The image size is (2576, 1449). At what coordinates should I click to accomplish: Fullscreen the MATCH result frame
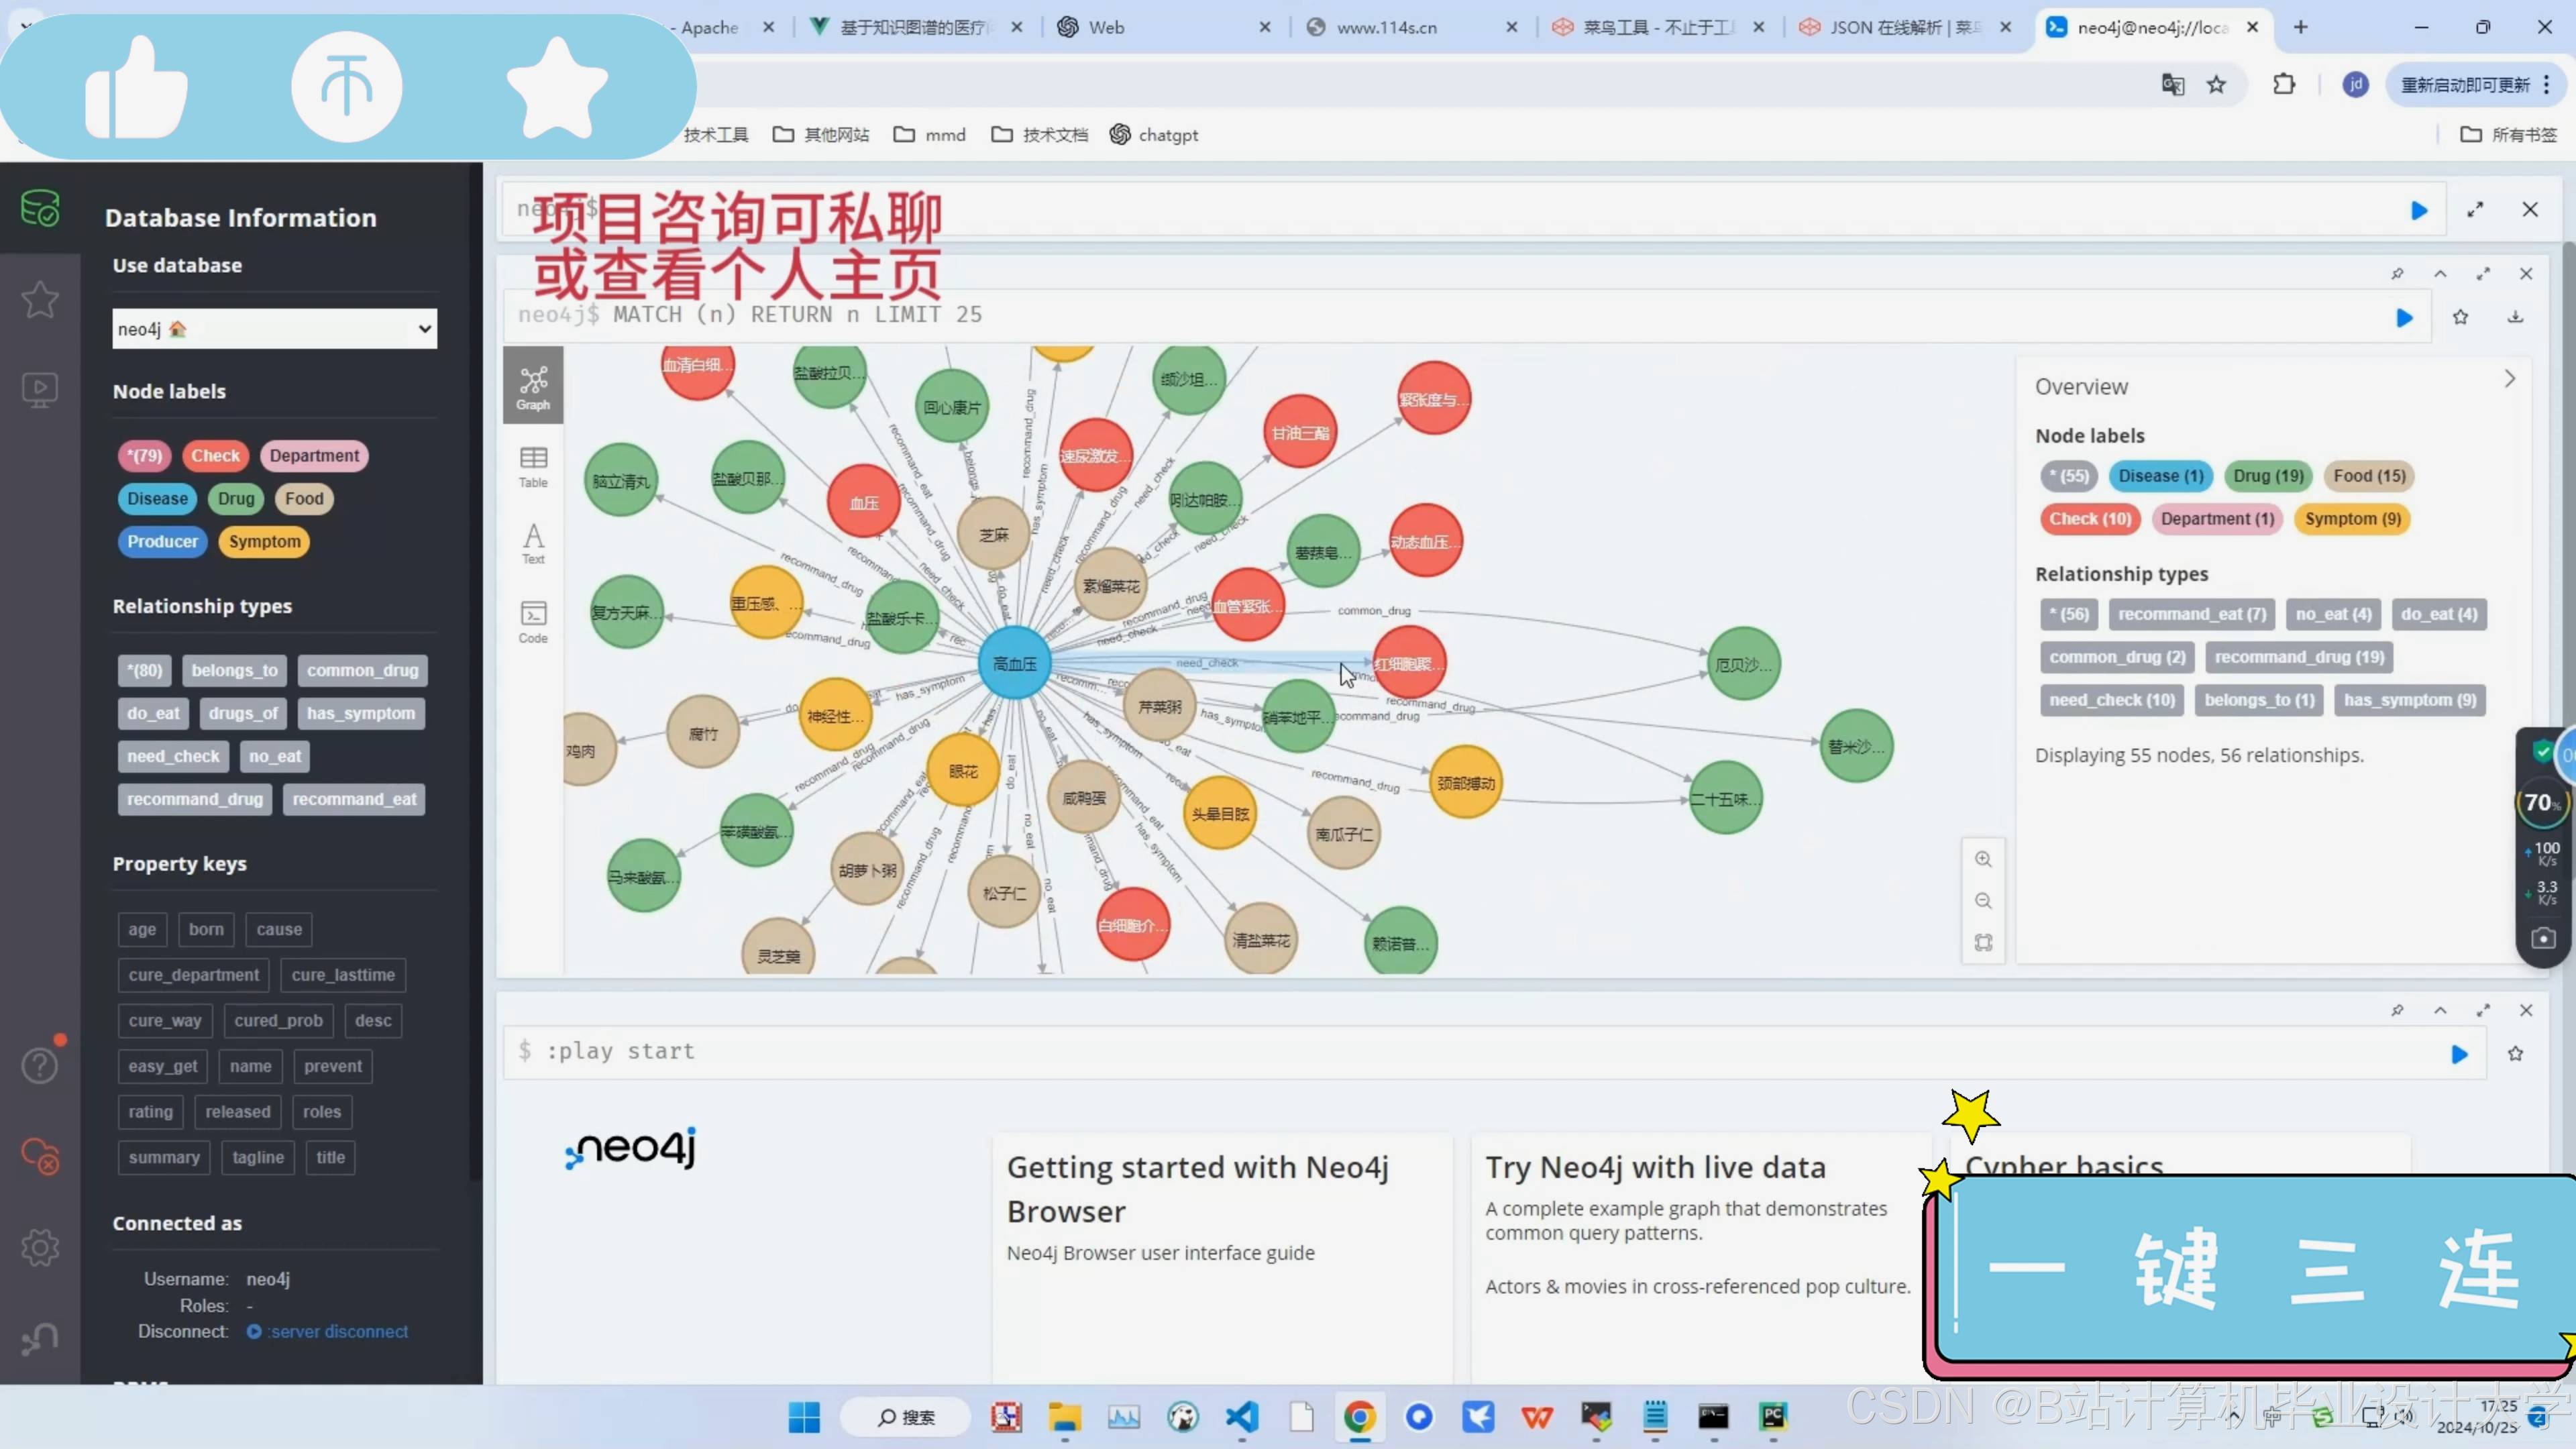[x=2483, y=274]
